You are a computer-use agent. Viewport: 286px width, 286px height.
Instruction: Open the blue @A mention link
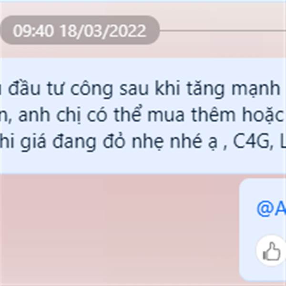271,208
